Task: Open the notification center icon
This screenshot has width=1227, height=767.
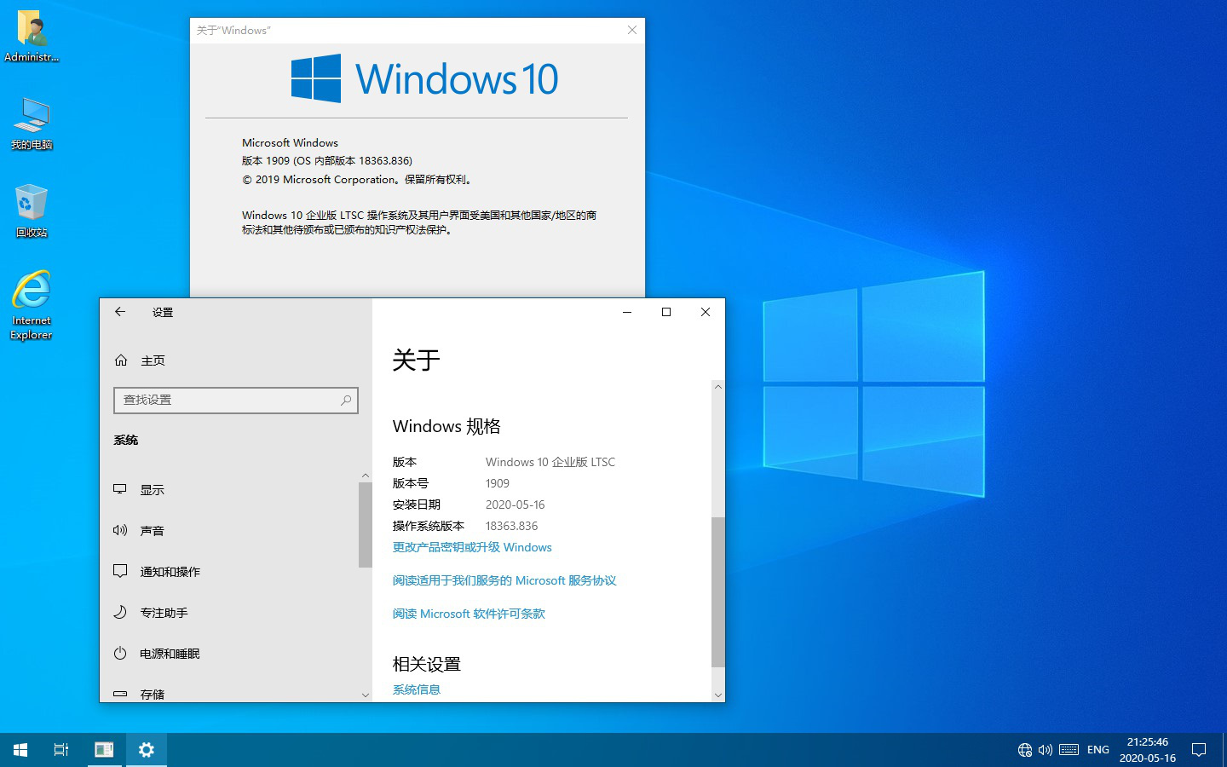Action: pyautogui.click(x=1199, y=750)
